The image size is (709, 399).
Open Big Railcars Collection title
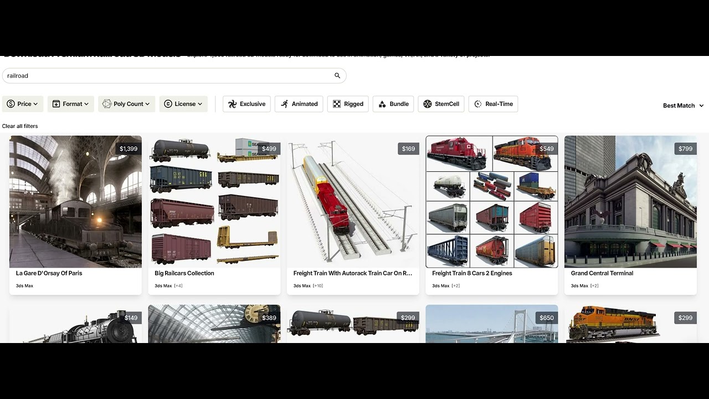tap(184, 273)
